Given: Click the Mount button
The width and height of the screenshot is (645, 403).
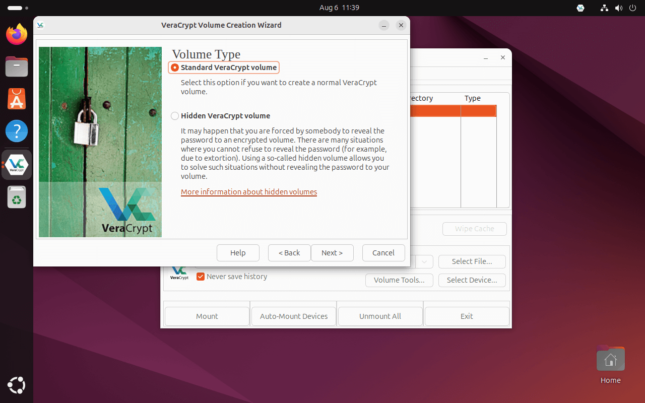Looking at the screenshot, I should tap(207, 316).
